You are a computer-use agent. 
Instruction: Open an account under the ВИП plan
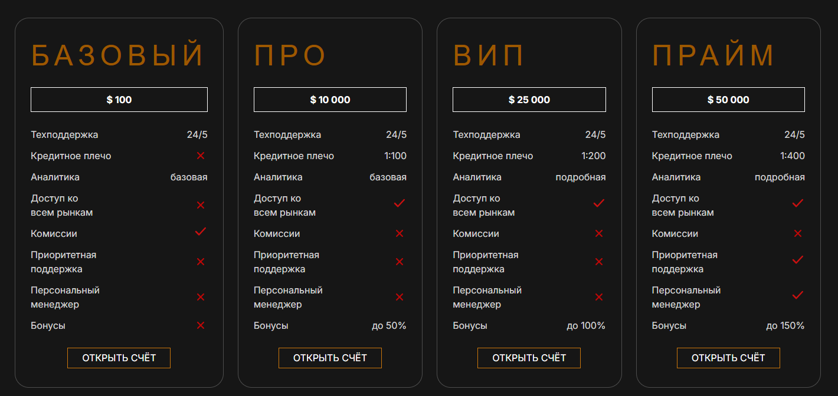coord(529,358)
